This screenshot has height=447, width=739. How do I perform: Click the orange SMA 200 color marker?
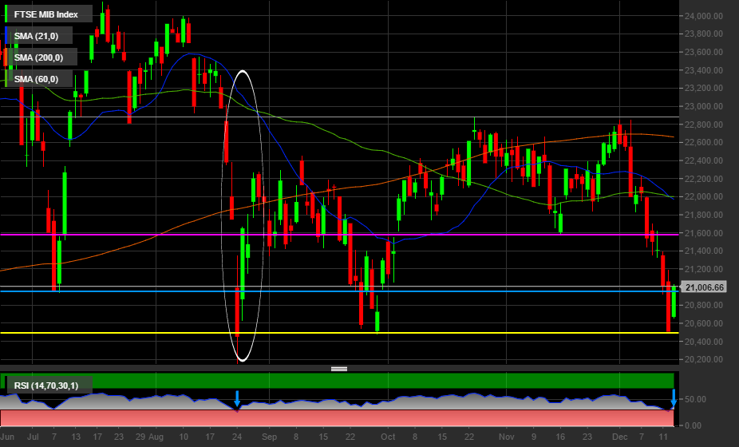tap(7, 57)
